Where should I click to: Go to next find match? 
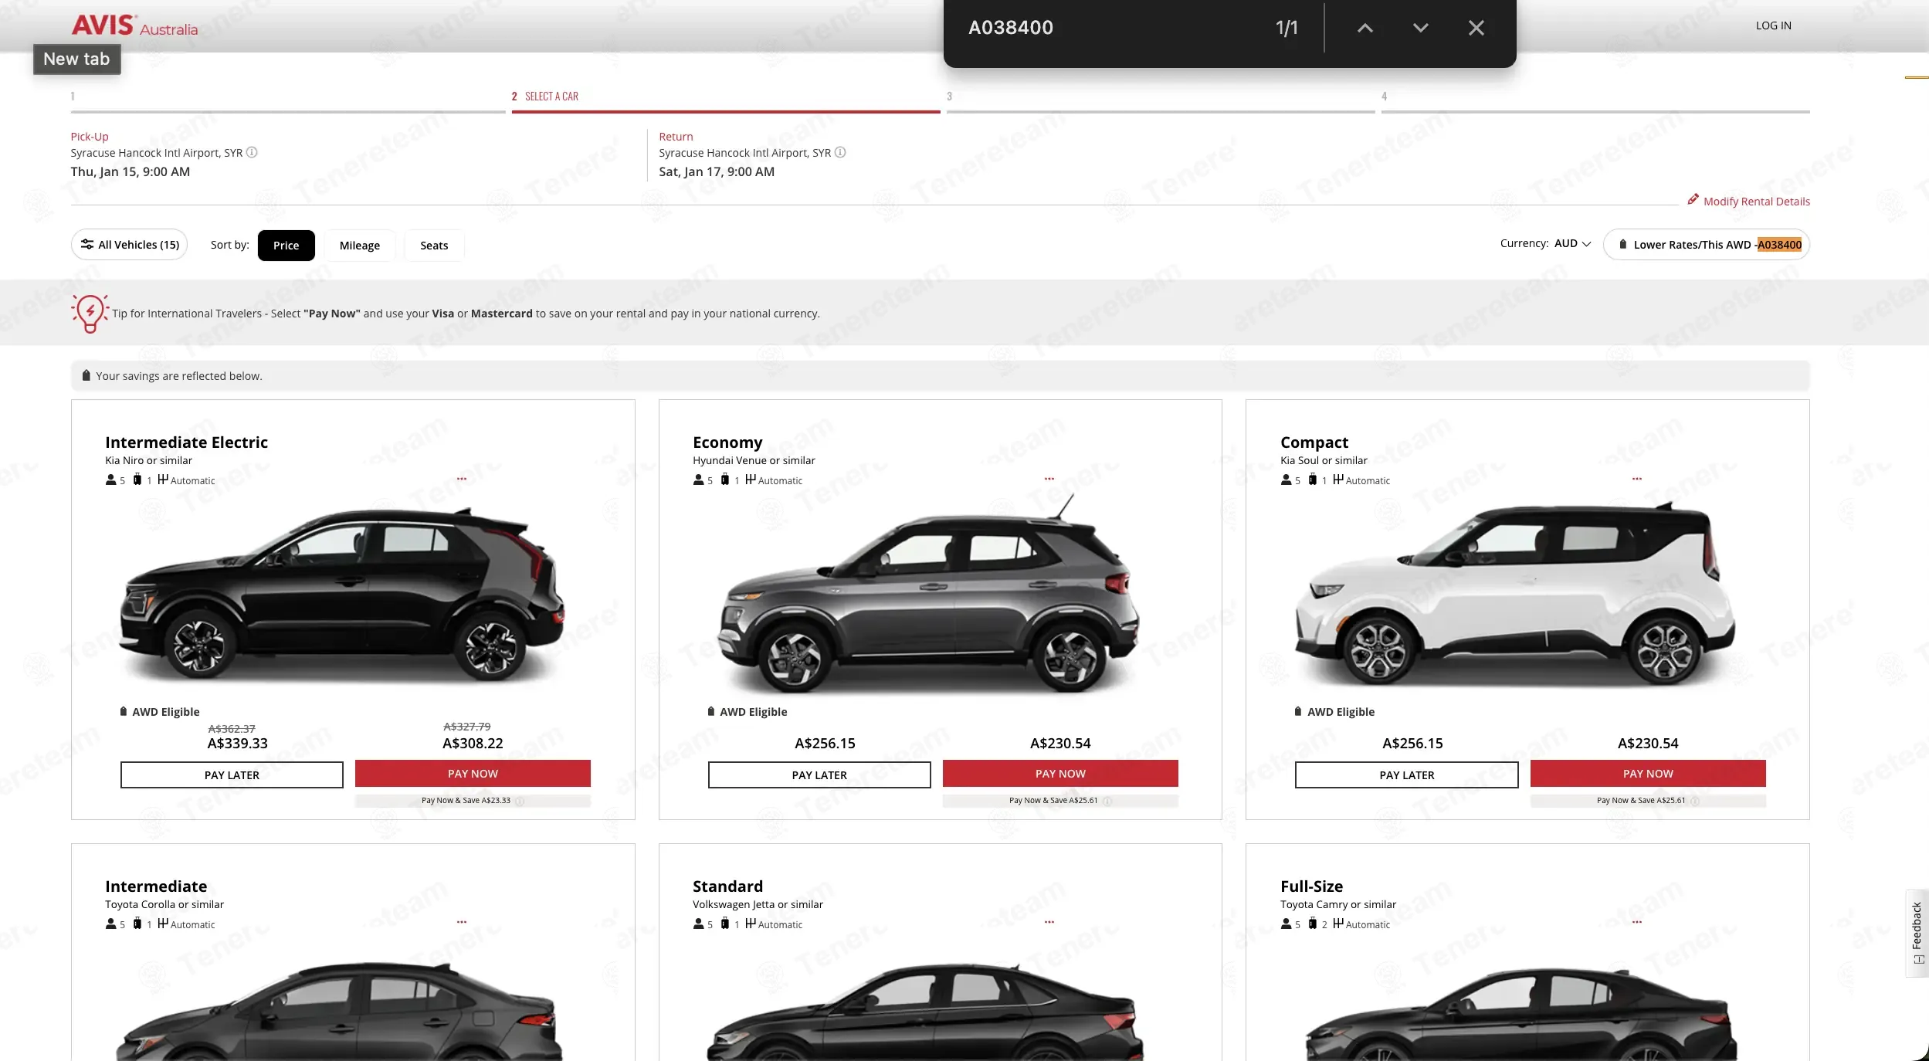1420,28
